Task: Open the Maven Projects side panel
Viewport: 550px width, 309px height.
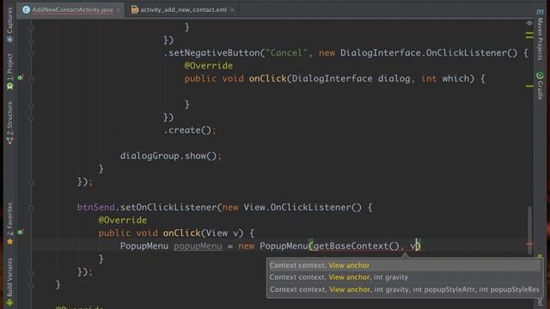Action: pyautogui.click(x=541, y=35)
